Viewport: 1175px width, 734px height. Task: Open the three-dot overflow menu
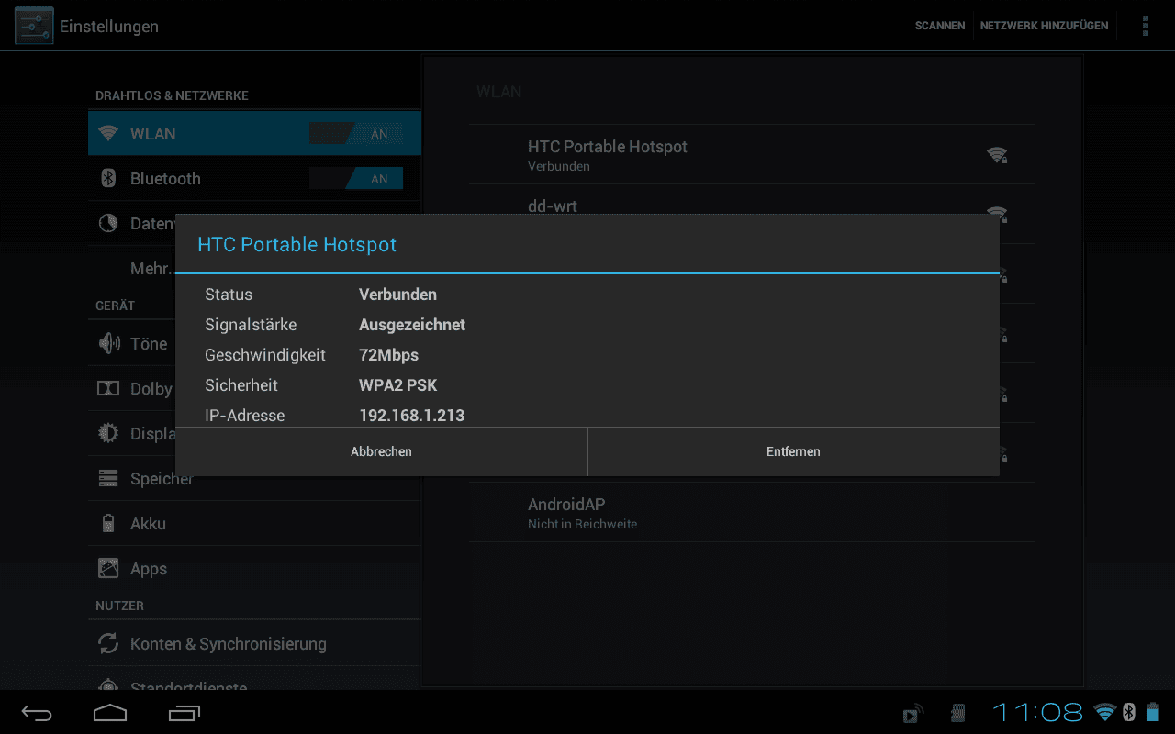[x=1146, y=26]
